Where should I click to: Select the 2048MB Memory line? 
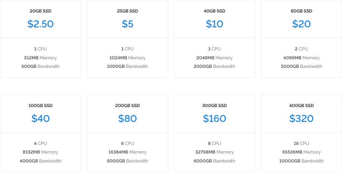tap(214, 58)
